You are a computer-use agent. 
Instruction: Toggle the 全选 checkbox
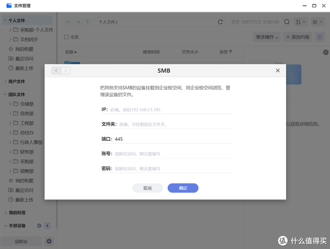[66, 37]
